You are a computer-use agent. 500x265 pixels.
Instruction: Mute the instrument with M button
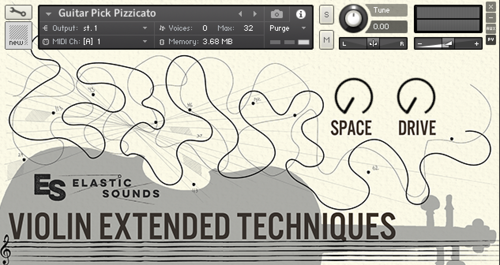click(326, 40)
